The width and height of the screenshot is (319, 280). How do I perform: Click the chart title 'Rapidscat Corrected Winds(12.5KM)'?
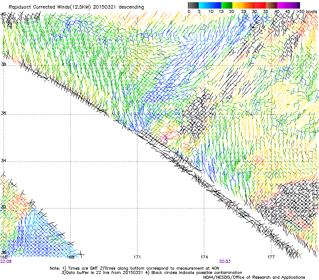point(50,7)
